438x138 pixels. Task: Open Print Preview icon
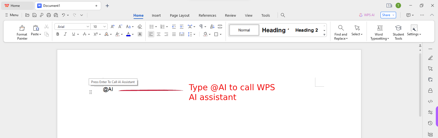(56, 15)
